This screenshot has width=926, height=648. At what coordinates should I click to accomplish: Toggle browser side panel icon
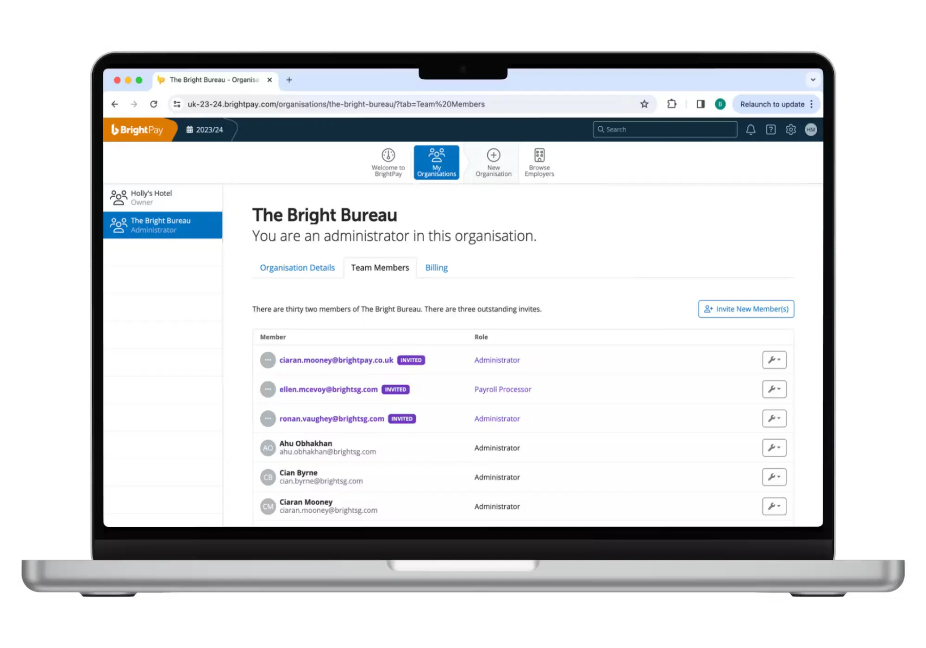point(701,104)
